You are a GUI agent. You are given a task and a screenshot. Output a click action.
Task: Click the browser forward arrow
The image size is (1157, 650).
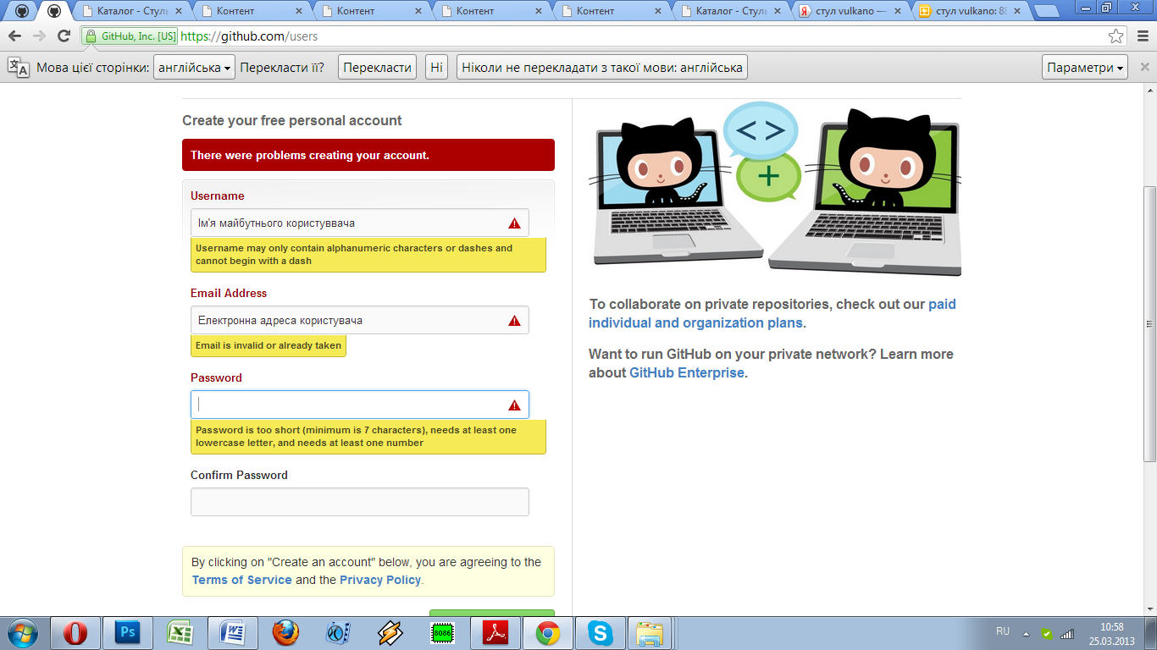(x=39, y=36)
